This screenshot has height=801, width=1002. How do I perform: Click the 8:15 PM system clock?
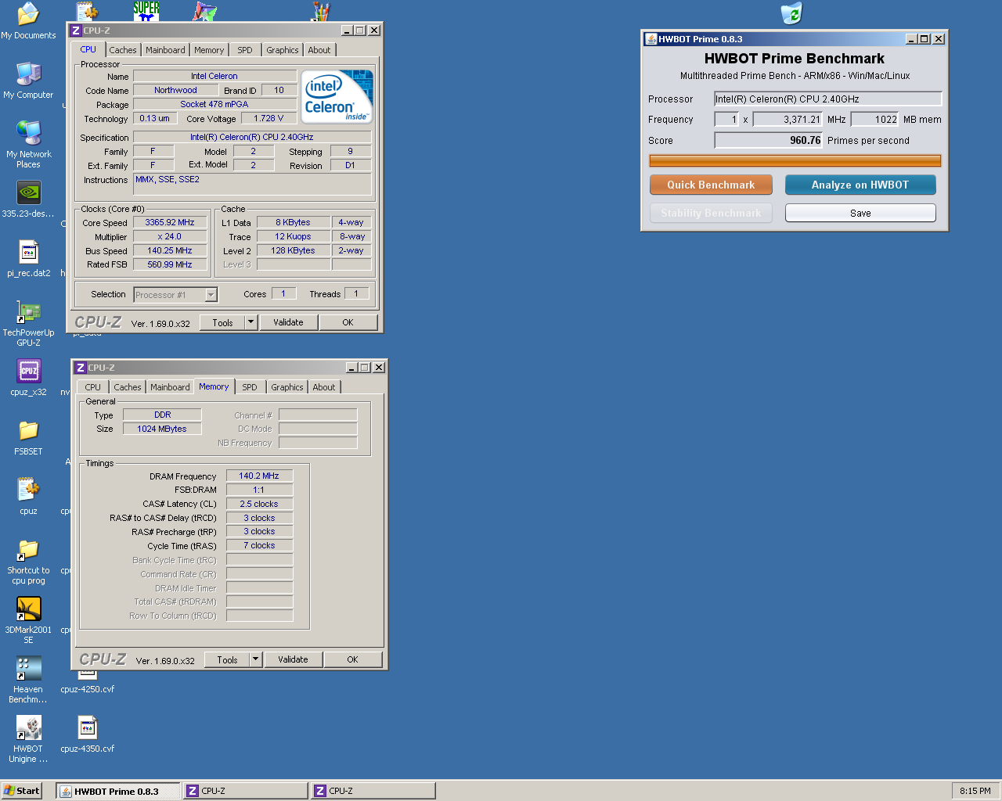[x=975, y=791]
